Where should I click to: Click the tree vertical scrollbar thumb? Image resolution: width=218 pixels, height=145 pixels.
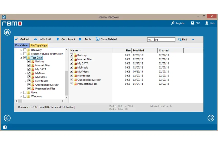pos(66,83)
